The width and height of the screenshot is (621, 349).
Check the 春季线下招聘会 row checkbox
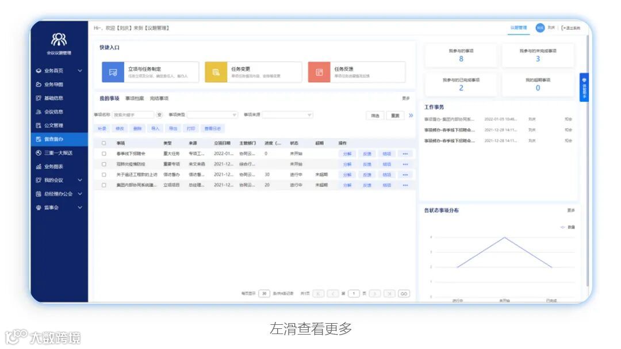pyautogui.click(x=103, y=154)
